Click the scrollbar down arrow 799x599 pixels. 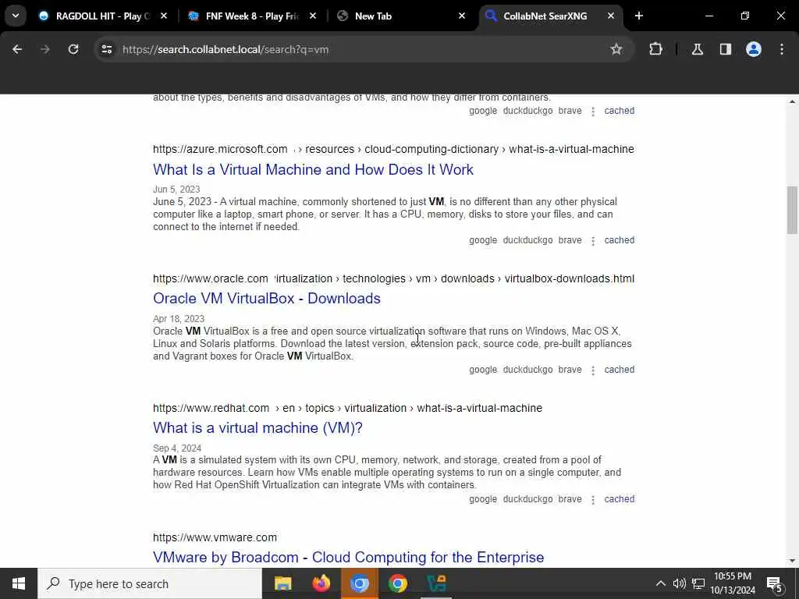(x=792, y=561)
